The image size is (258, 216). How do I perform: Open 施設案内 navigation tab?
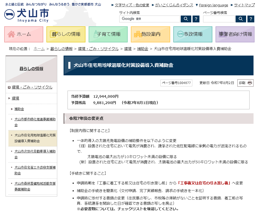(150, 34)
